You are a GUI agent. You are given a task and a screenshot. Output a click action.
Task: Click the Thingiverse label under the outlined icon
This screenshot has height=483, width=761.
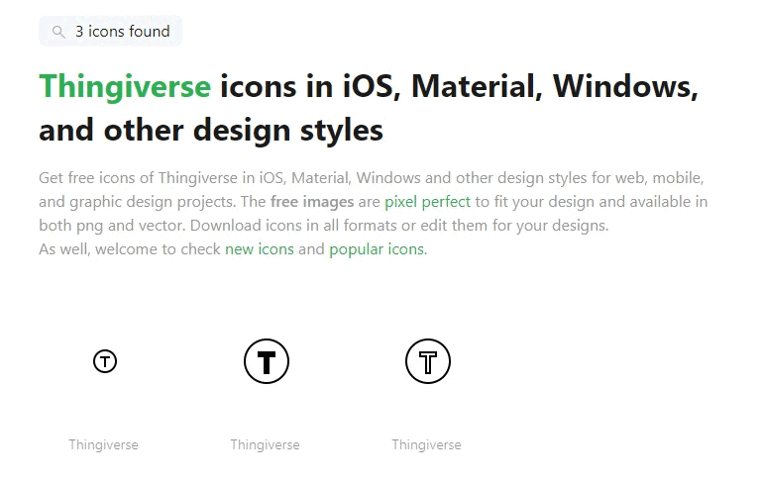427,444
